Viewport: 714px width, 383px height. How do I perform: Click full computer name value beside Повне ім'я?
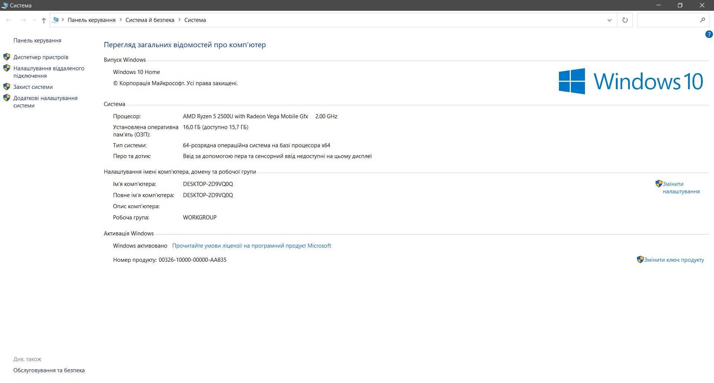click(x=208, y=195)
